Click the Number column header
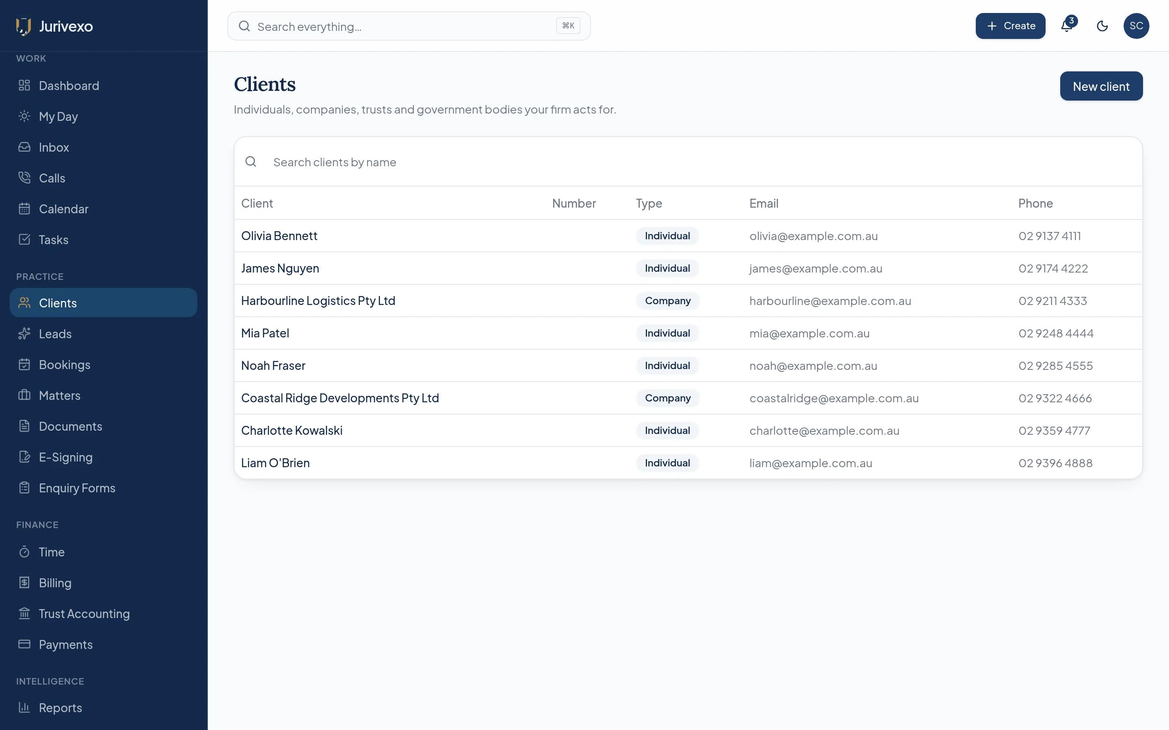The image size is (1169, 730). pyautogui.click(x=574, y=203)
